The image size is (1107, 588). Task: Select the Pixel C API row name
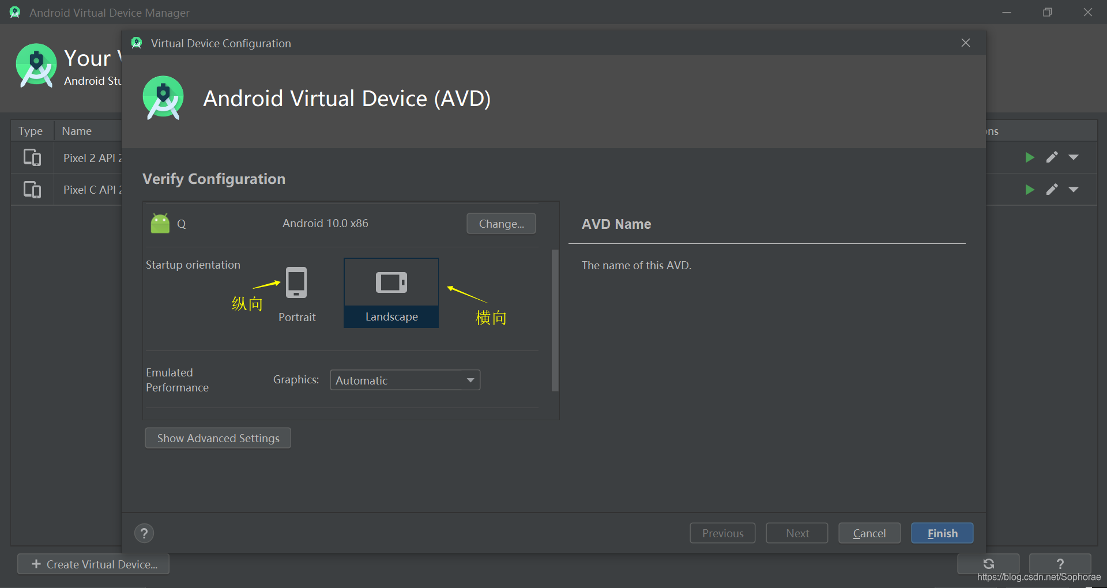point(92,190)
